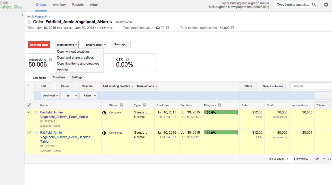Click help icon beside Status column
332x185 pixels.
(x=121, y=105)
